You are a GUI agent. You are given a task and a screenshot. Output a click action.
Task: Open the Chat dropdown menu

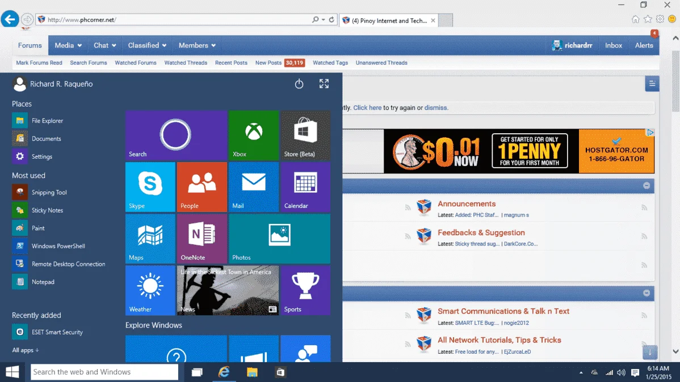click(x=104, y=45)
